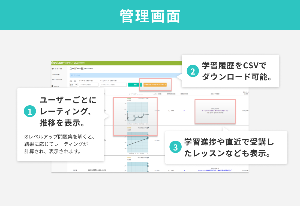Click the レーティング column header
The height and width of the screenshot is (206, 300).
click(133, 94)
